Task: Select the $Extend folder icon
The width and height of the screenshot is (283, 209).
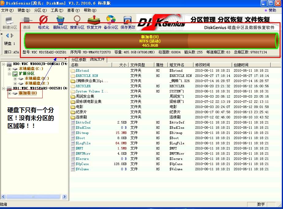Action: point(73,70)
